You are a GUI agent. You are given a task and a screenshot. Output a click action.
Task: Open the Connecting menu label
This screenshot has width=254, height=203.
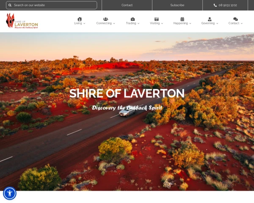pos(104,23)
